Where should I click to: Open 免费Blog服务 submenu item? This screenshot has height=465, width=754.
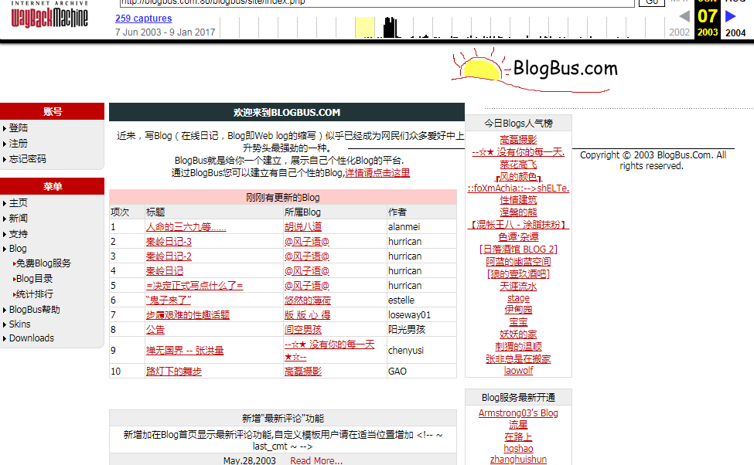[43, 263]
